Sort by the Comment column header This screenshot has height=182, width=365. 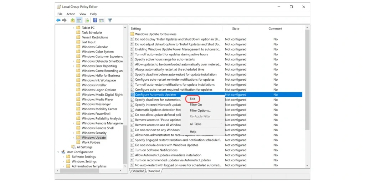coord(276,28)
